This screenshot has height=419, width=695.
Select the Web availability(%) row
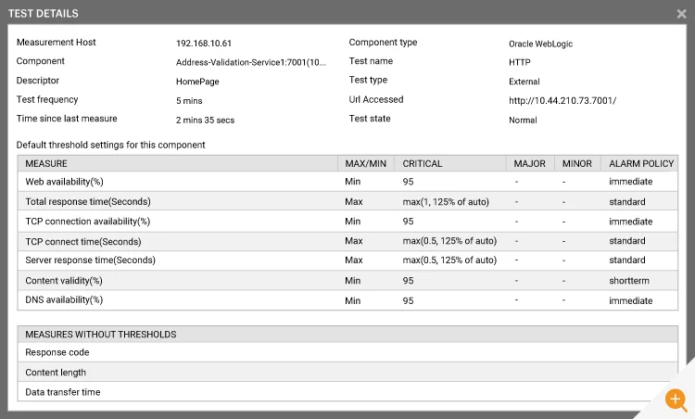click(x=347, y=182)
